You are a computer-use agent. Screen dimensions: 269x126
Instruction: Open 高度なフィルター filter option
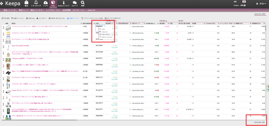[x=18, y=18]
